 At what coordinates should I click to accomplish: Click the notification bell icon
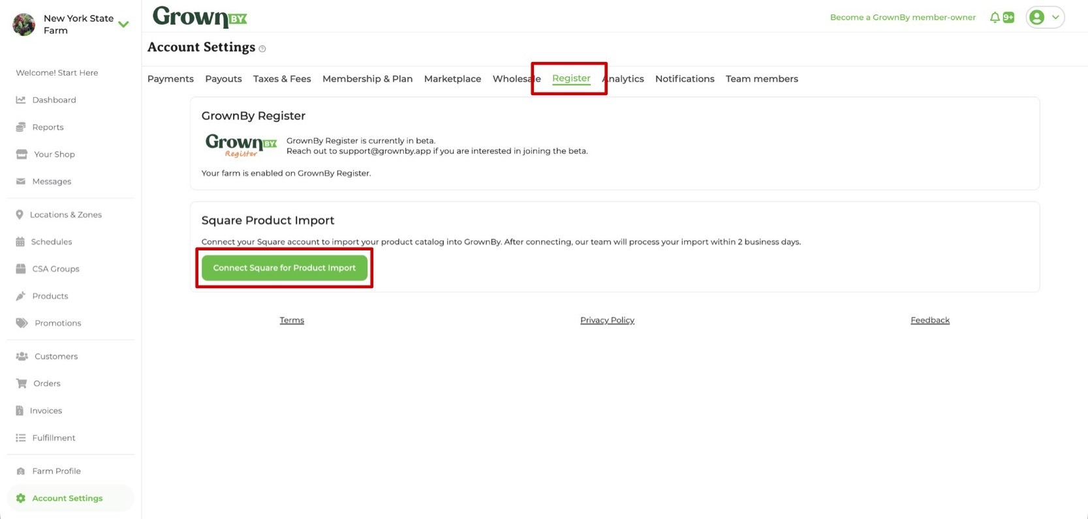[x=994, y=18]
